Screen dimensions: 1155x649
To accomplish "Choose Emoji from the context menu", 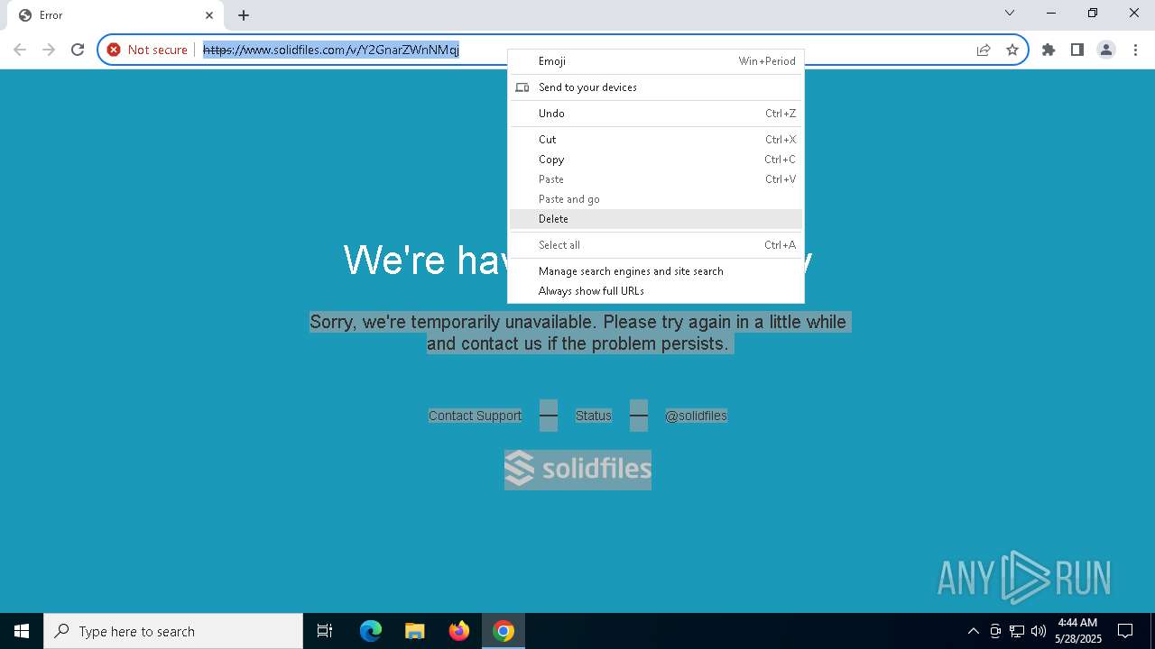I will pyautogui.click(x=656, y=61).
